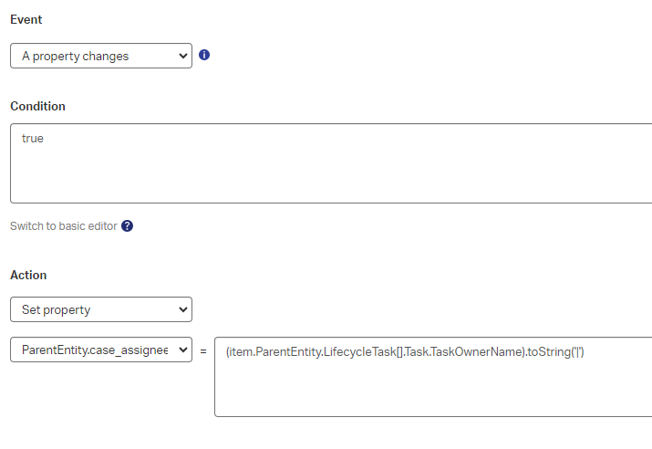Image resolution: width=652 pixels, height=449 pixels.
Task: Click the Condition section heading
Action: 37,106
